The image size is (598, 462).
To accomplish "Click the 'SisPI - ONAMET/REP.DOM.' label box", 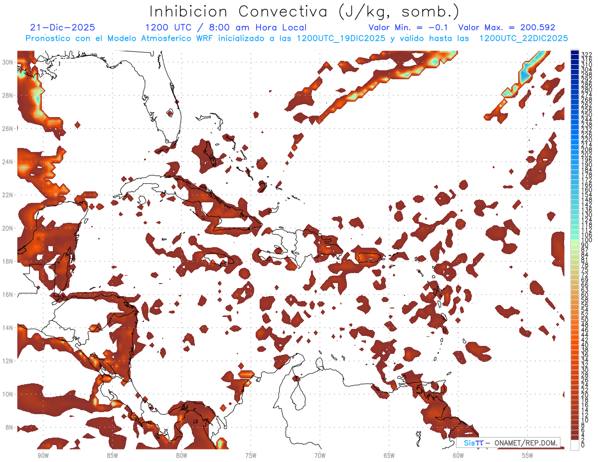I will [x=508, y=443].
